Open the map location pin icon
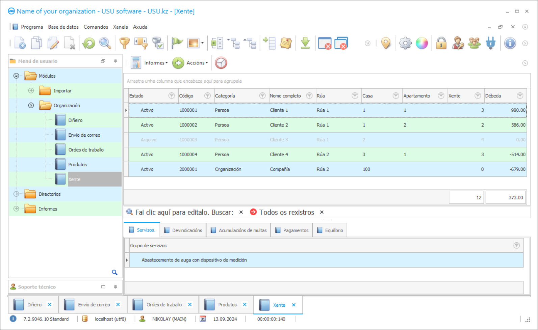The height and width of the screenshot is (330, 538). [386, 43]
